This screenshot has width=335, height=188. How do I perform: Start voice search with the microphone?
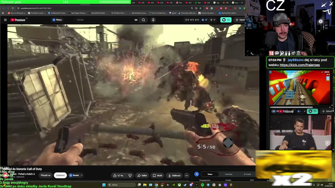tap(153, 20)
